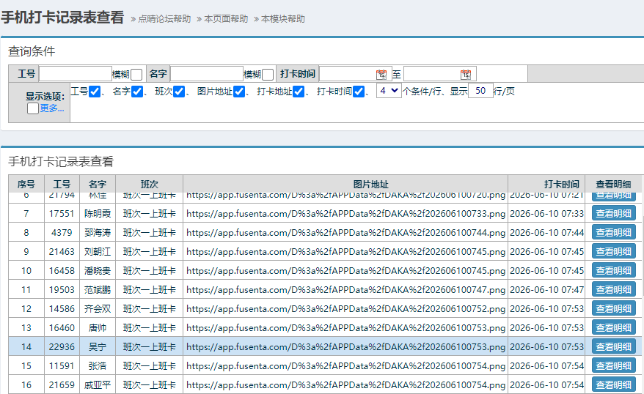The height and width of the screenshot is (394, 644).
Task: Open 本模块帮助 help link
Action: [283, 19]
